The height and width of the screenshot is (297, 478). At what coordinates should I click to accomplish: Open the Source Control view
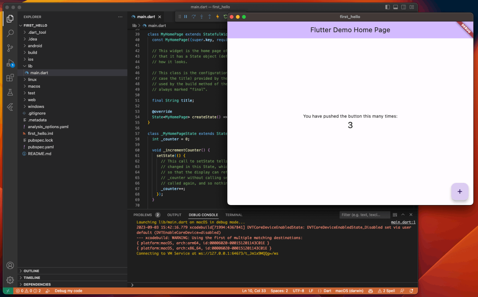coord(10,48)
